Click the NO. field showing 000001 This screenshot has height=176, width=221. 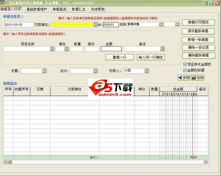click(x=111, y=25)
